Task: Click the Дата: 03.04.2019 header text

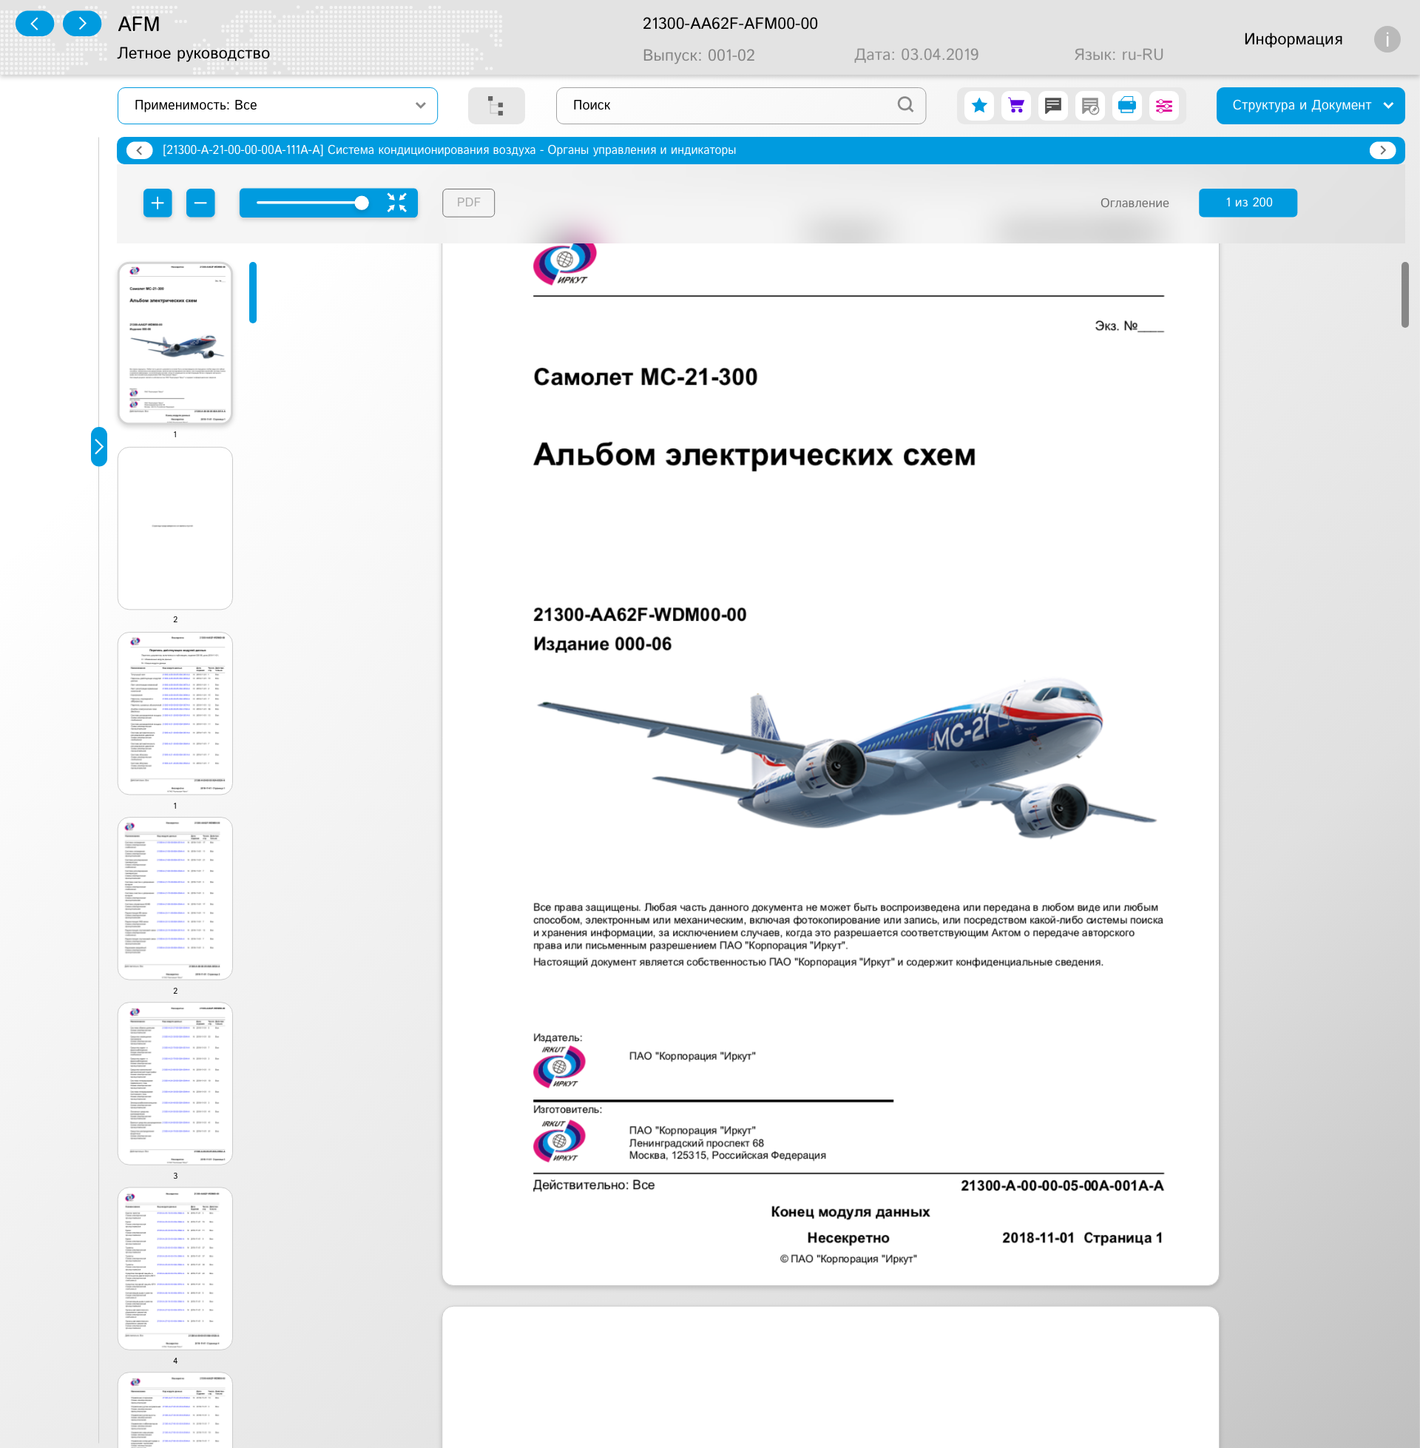Action: click(916, 55)
